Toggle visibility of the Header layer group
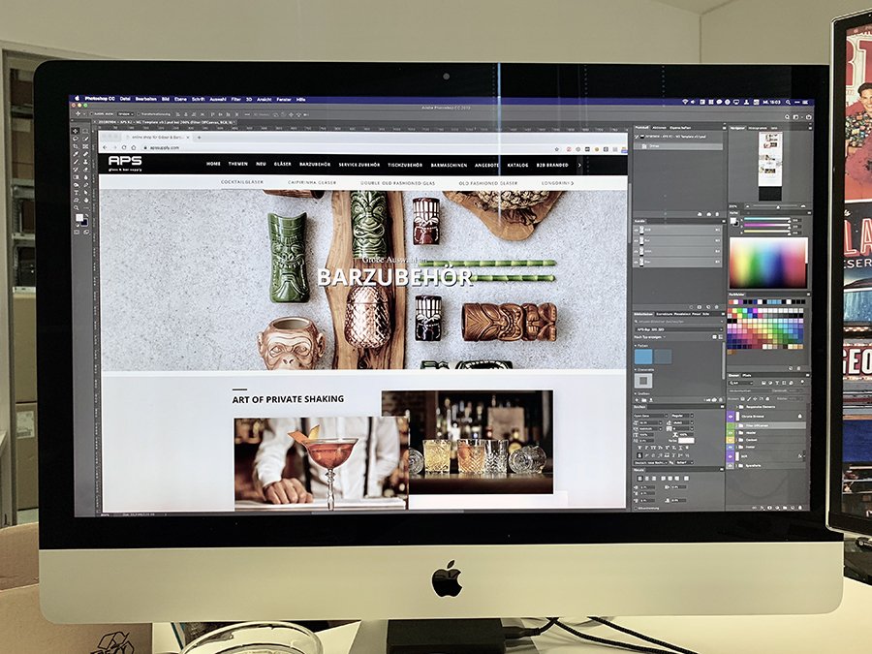The height and width of the screenshot is (654, 872). [732, 434]
